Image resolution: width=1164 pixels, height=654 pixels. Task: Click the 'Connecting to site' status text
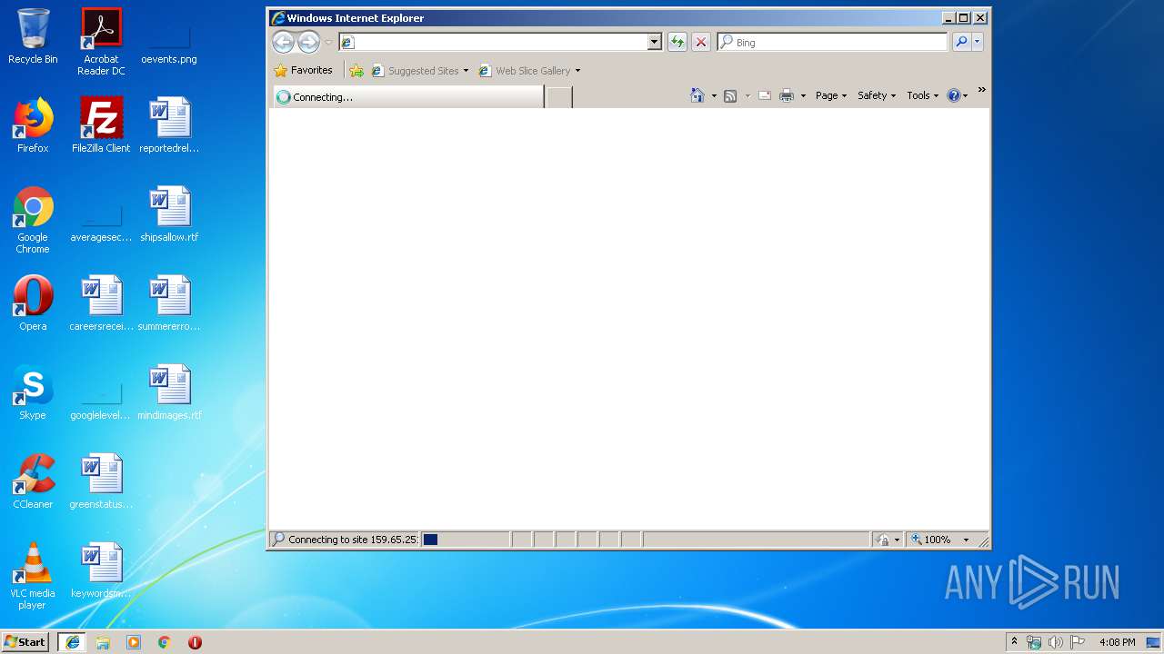(353, 540)
